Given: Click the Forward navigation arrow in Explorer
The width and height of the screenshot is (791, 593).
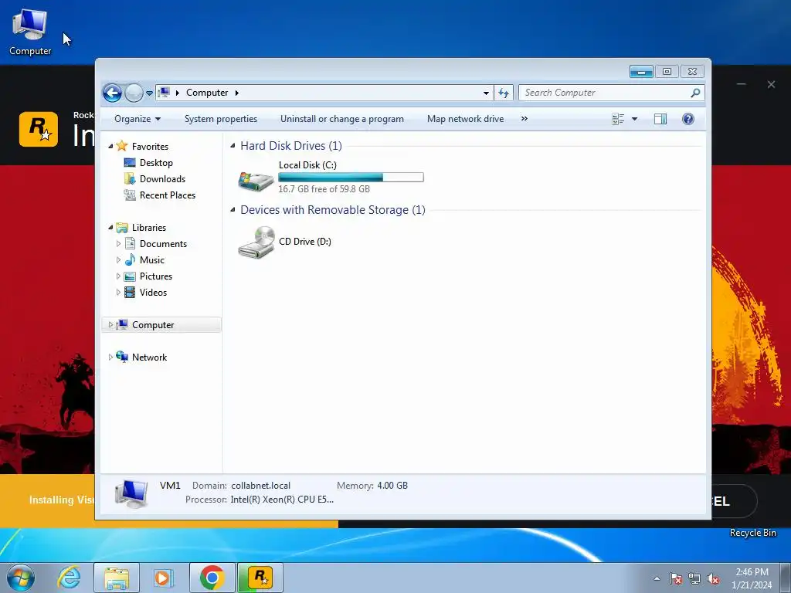Looking at the screenshot, I should (x=134, y=93).
